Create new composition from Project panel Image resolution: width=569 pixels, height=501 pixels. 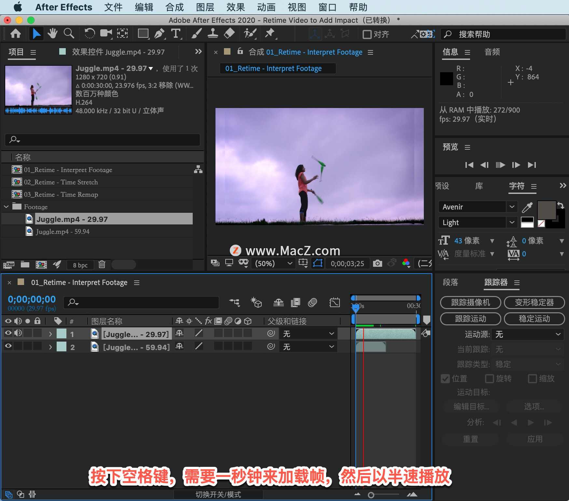[41, 264]
